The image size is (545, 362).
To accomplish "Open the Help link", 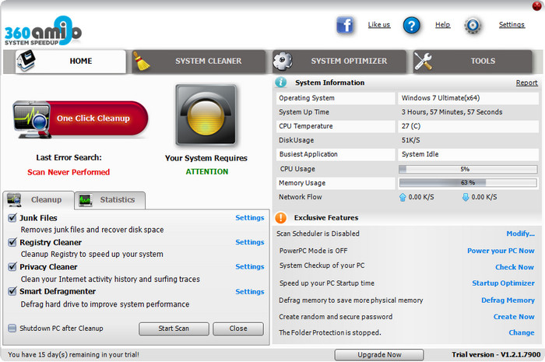I will pyautogui.click(x=442, y=25).
